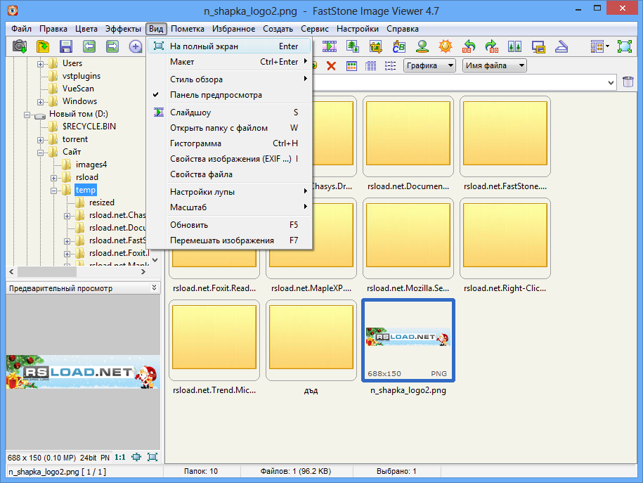
Task: Save the current image with the diskette icon
Action: [65, 46]
